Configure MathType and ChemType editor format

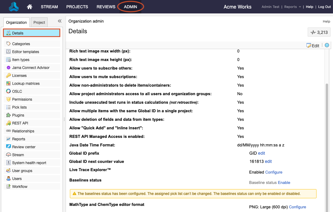tap(297, 207)
